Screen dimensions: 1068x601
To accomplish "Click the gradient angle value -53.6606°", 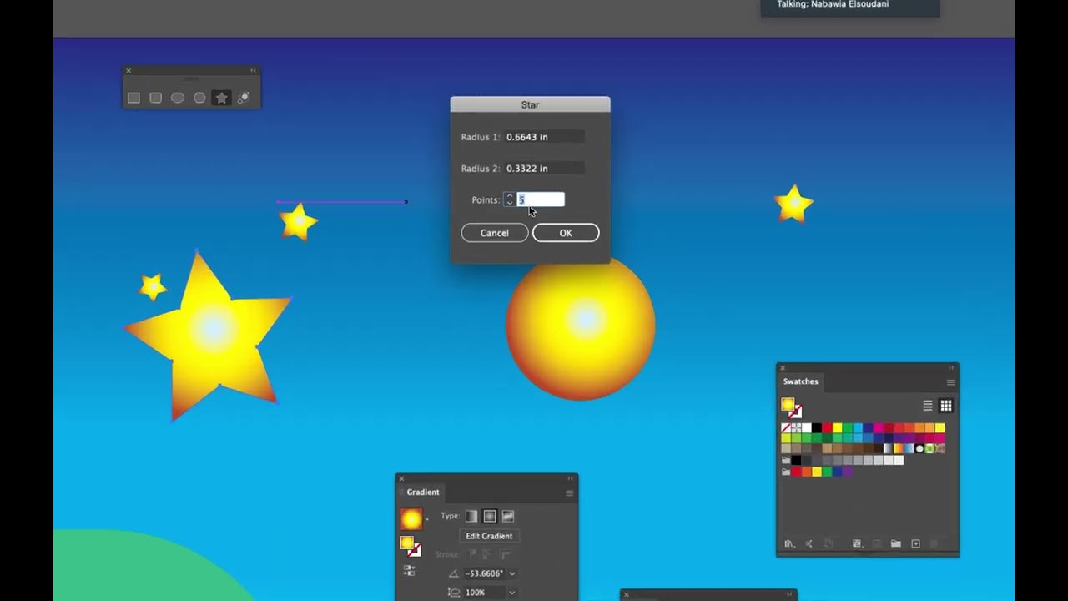I will [485, 573].
